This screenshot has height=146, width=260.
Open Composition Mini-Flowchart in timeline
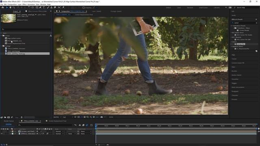tap(75, 125)
